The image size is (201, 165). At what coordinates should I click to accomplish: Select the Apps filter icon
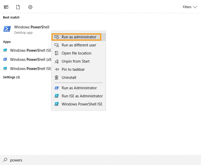[6, 7]
